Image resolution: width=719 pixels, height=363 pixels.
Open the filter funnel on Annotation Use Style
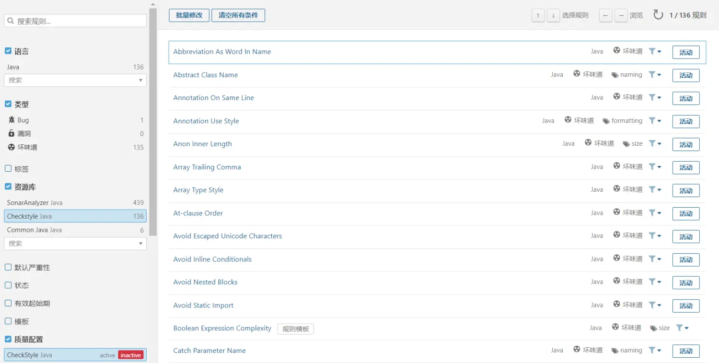653,121
